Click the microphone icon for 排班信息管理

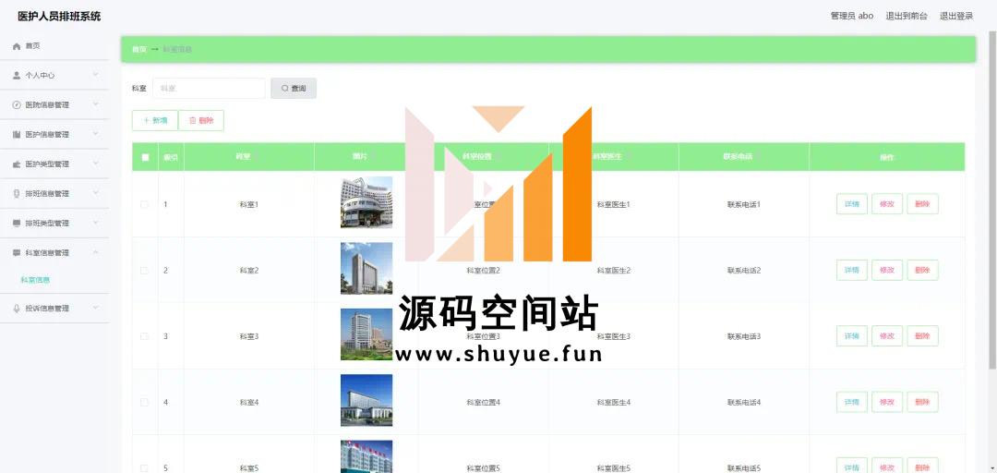(x=17, y=193)
